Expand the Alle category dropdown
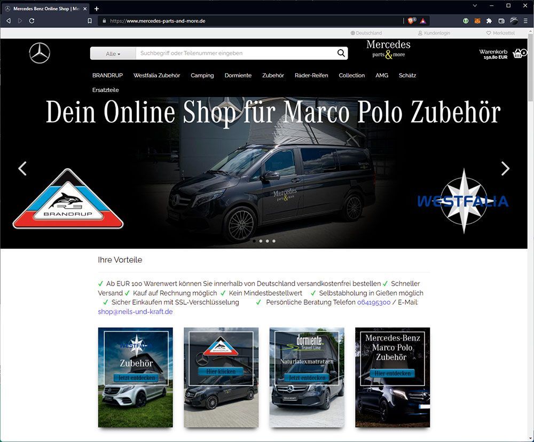 pyautogui.click(x=113, y=53)
